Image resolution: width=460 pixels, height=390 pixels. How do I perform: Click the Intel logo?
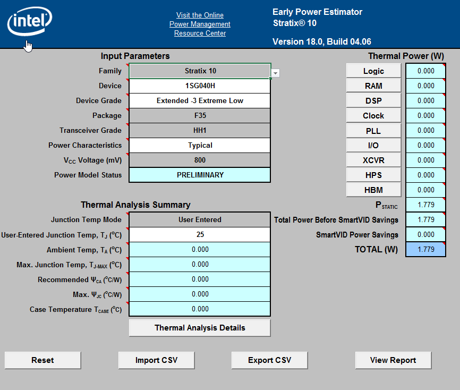click(x=30, y=21)
